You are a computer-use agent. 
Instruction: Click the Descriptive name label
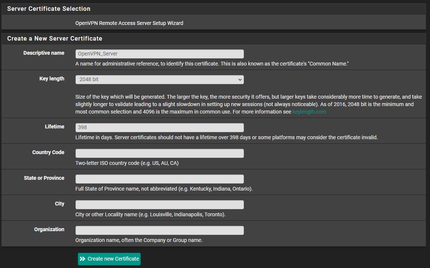pyautogui.click(x=44, y=53)
